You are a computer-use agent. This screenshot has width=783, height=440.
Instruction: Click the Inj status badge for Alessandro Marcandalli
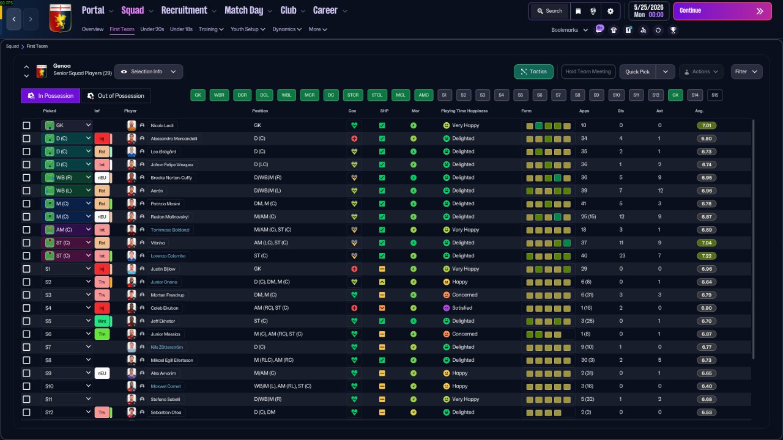click(102, 139)
